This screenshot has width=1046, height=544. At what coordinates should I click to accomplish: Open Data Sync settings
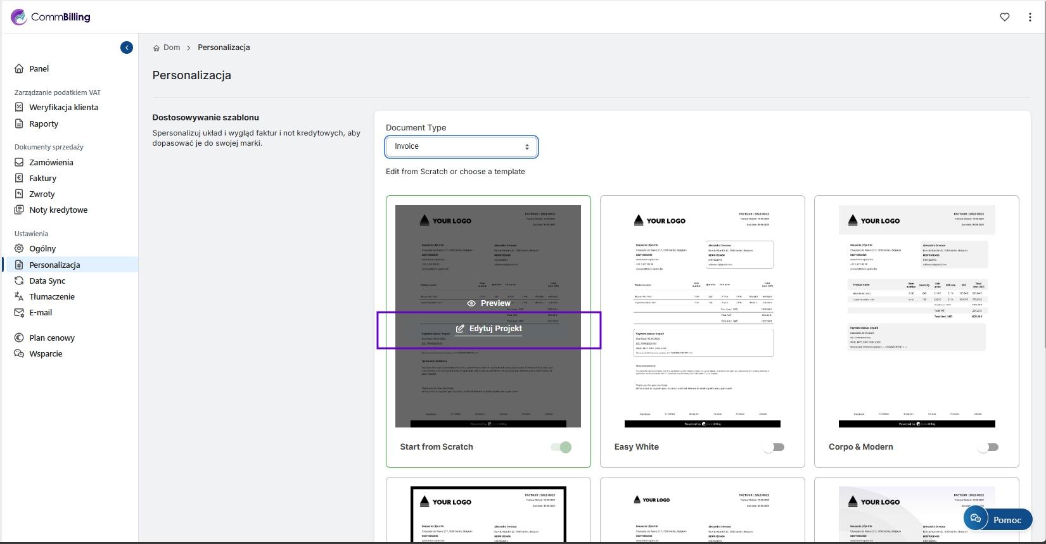(47, 281)
